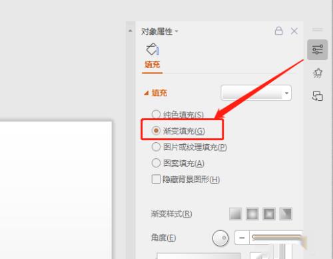Screen dimensions: 333x259
Task: Click the gradient stops bar at bottom
Action: click(198, 256)
